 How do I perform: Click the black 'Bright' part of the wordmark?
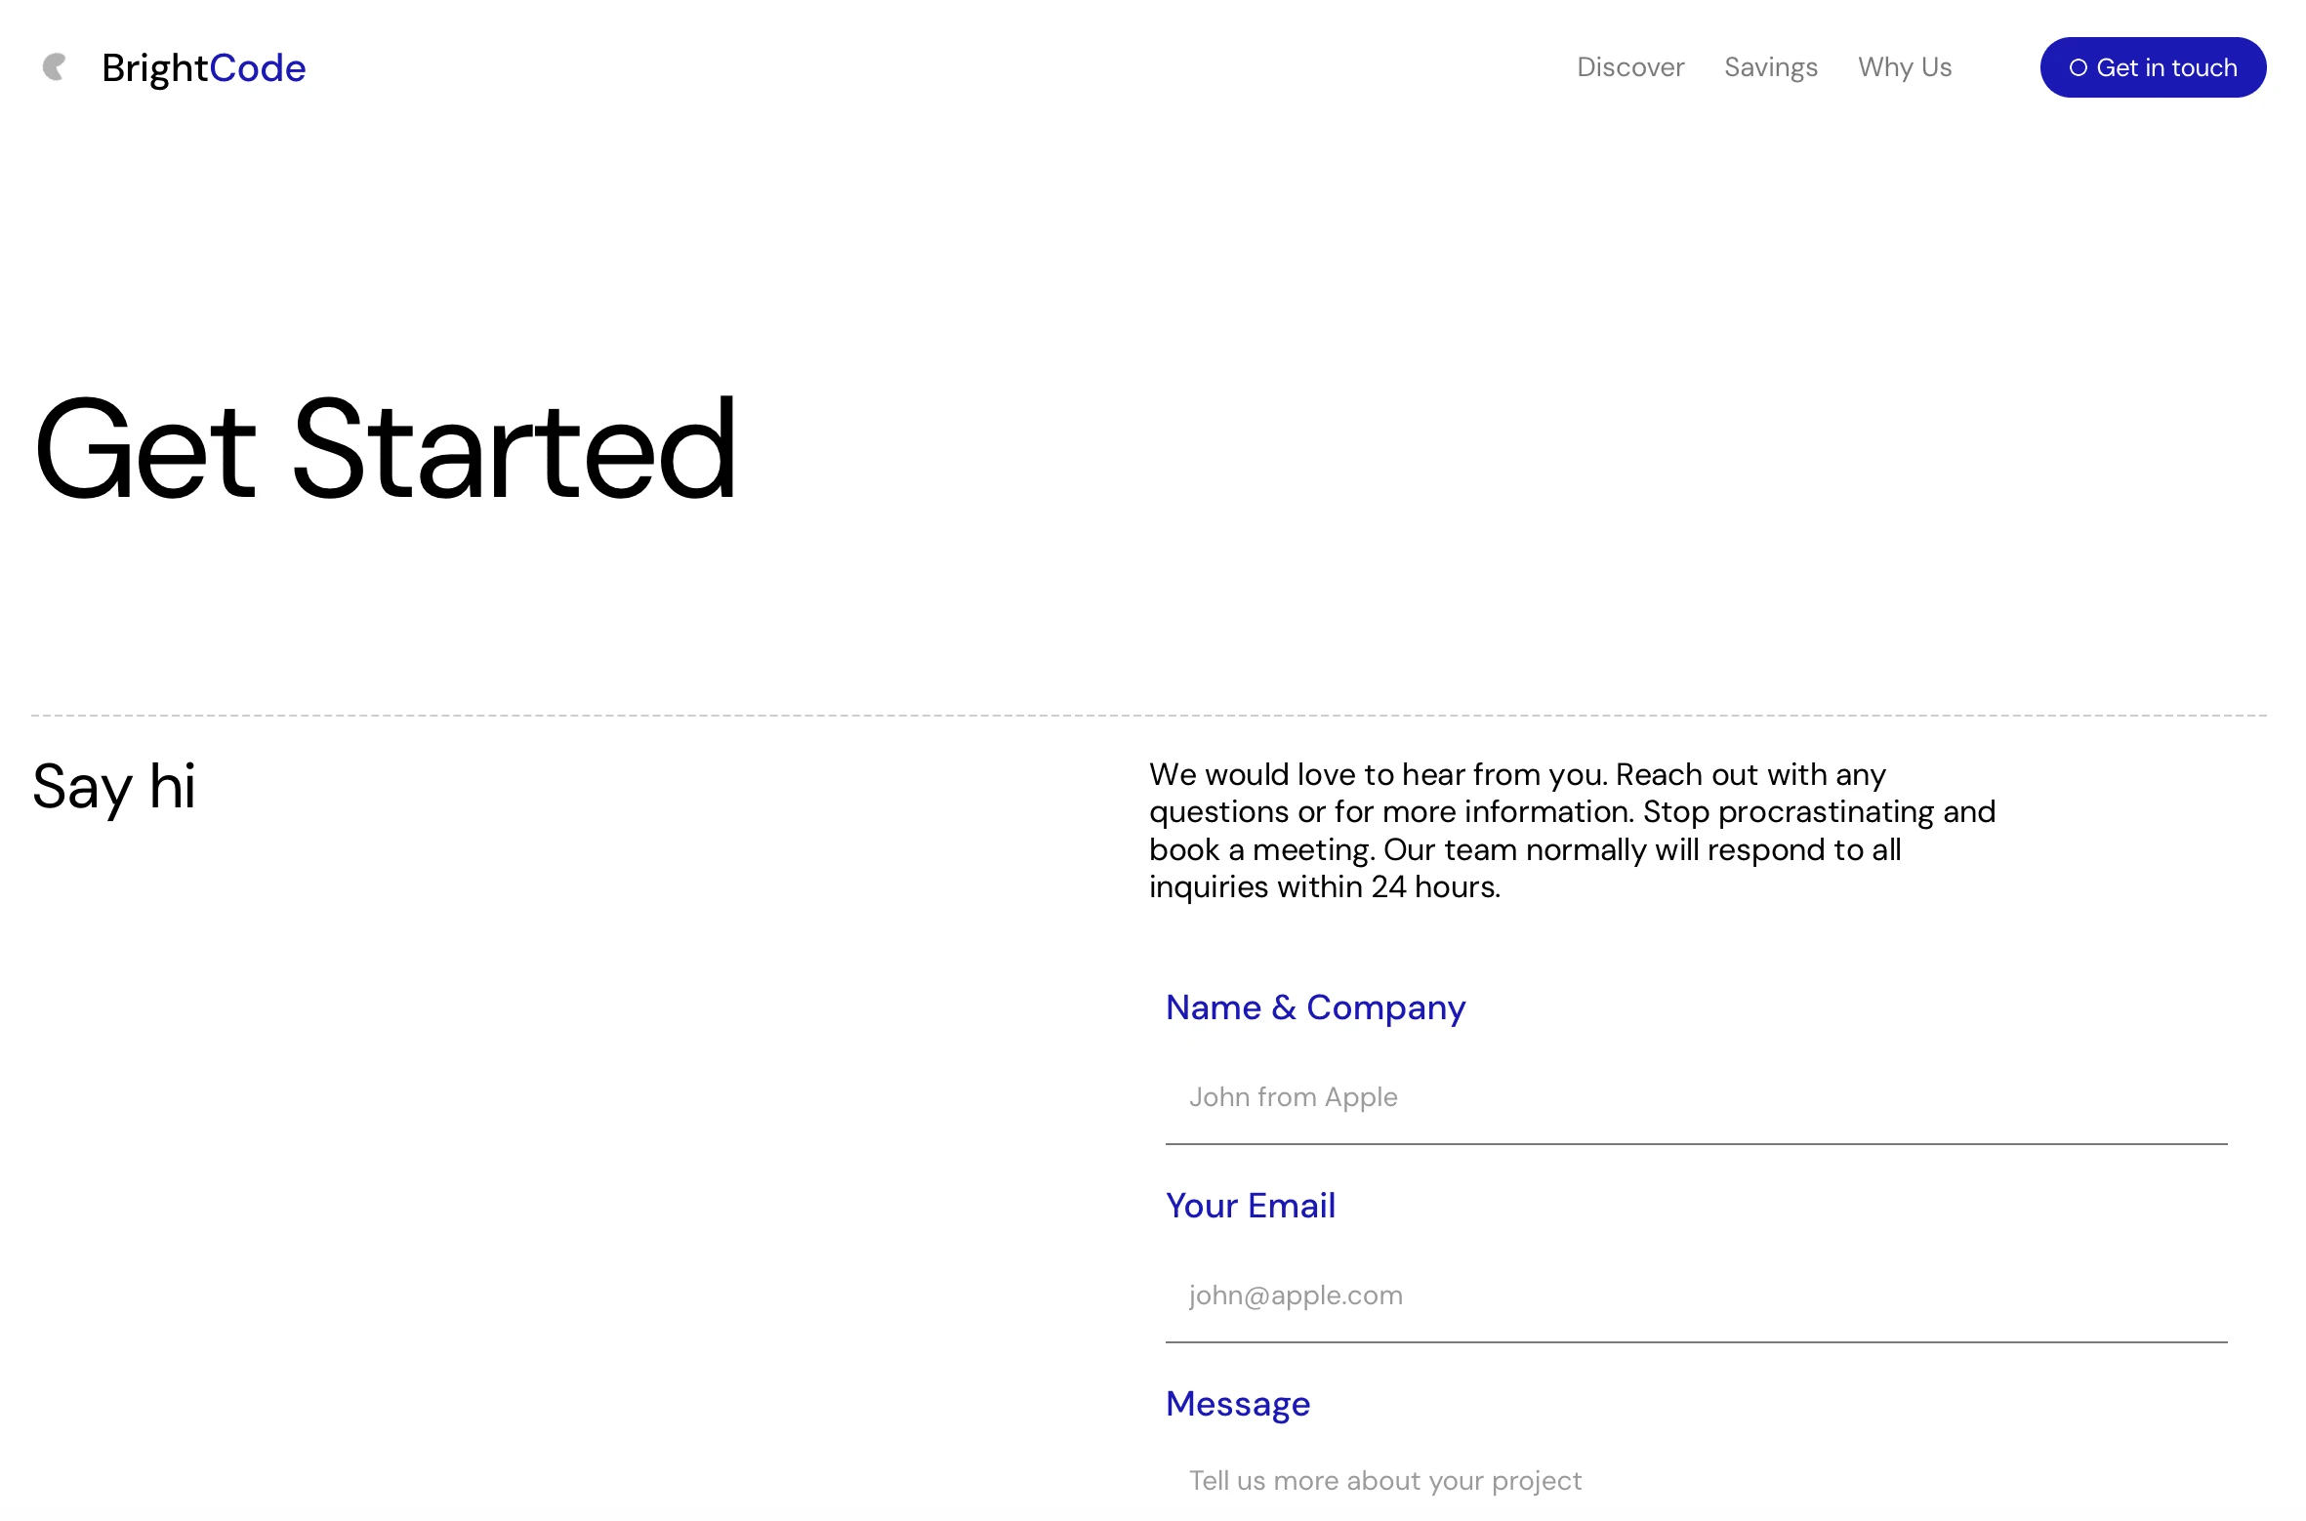tap(154, 68)
